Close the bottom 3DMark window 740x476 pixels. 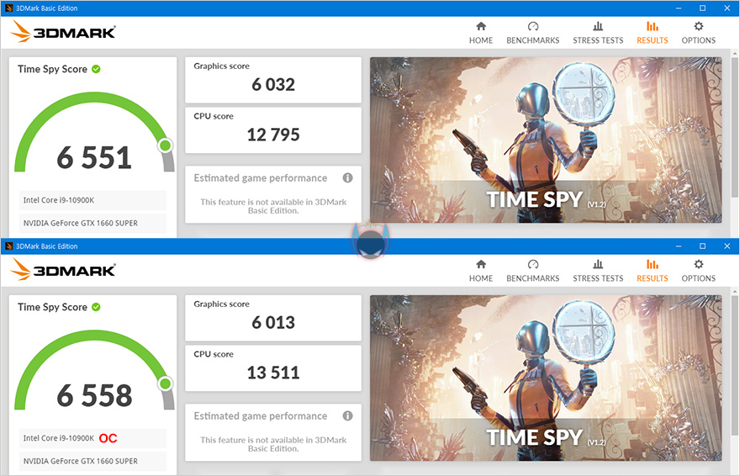tap(727, 246)
